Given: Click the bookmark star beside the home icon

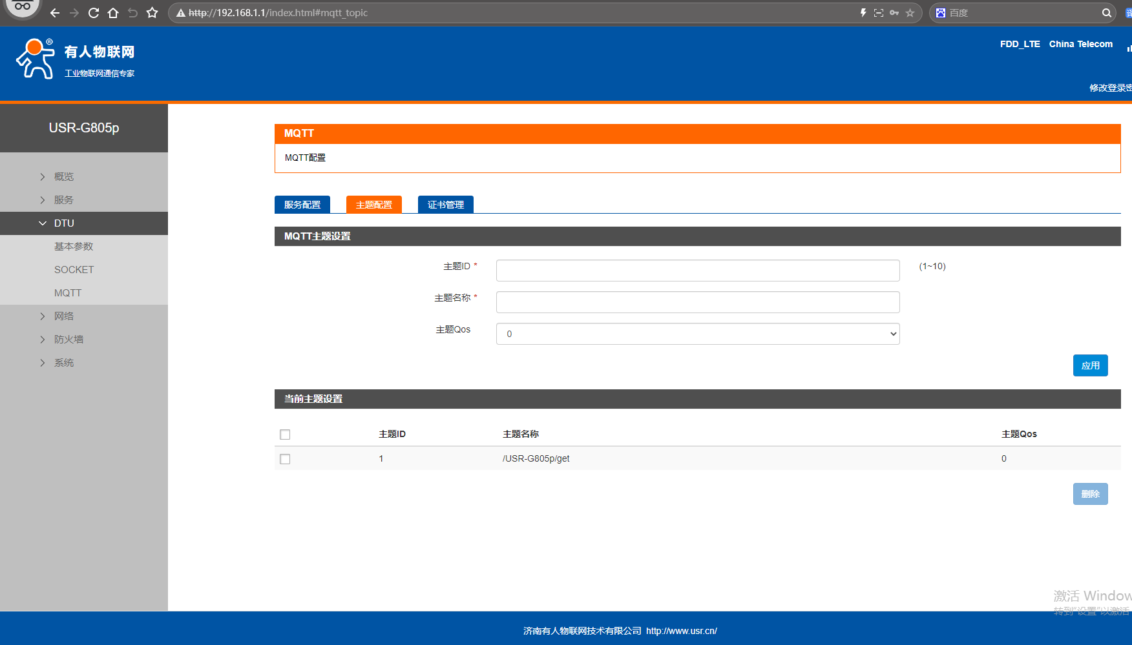Looking at the screenshot, I should click(x=152, y=13).
